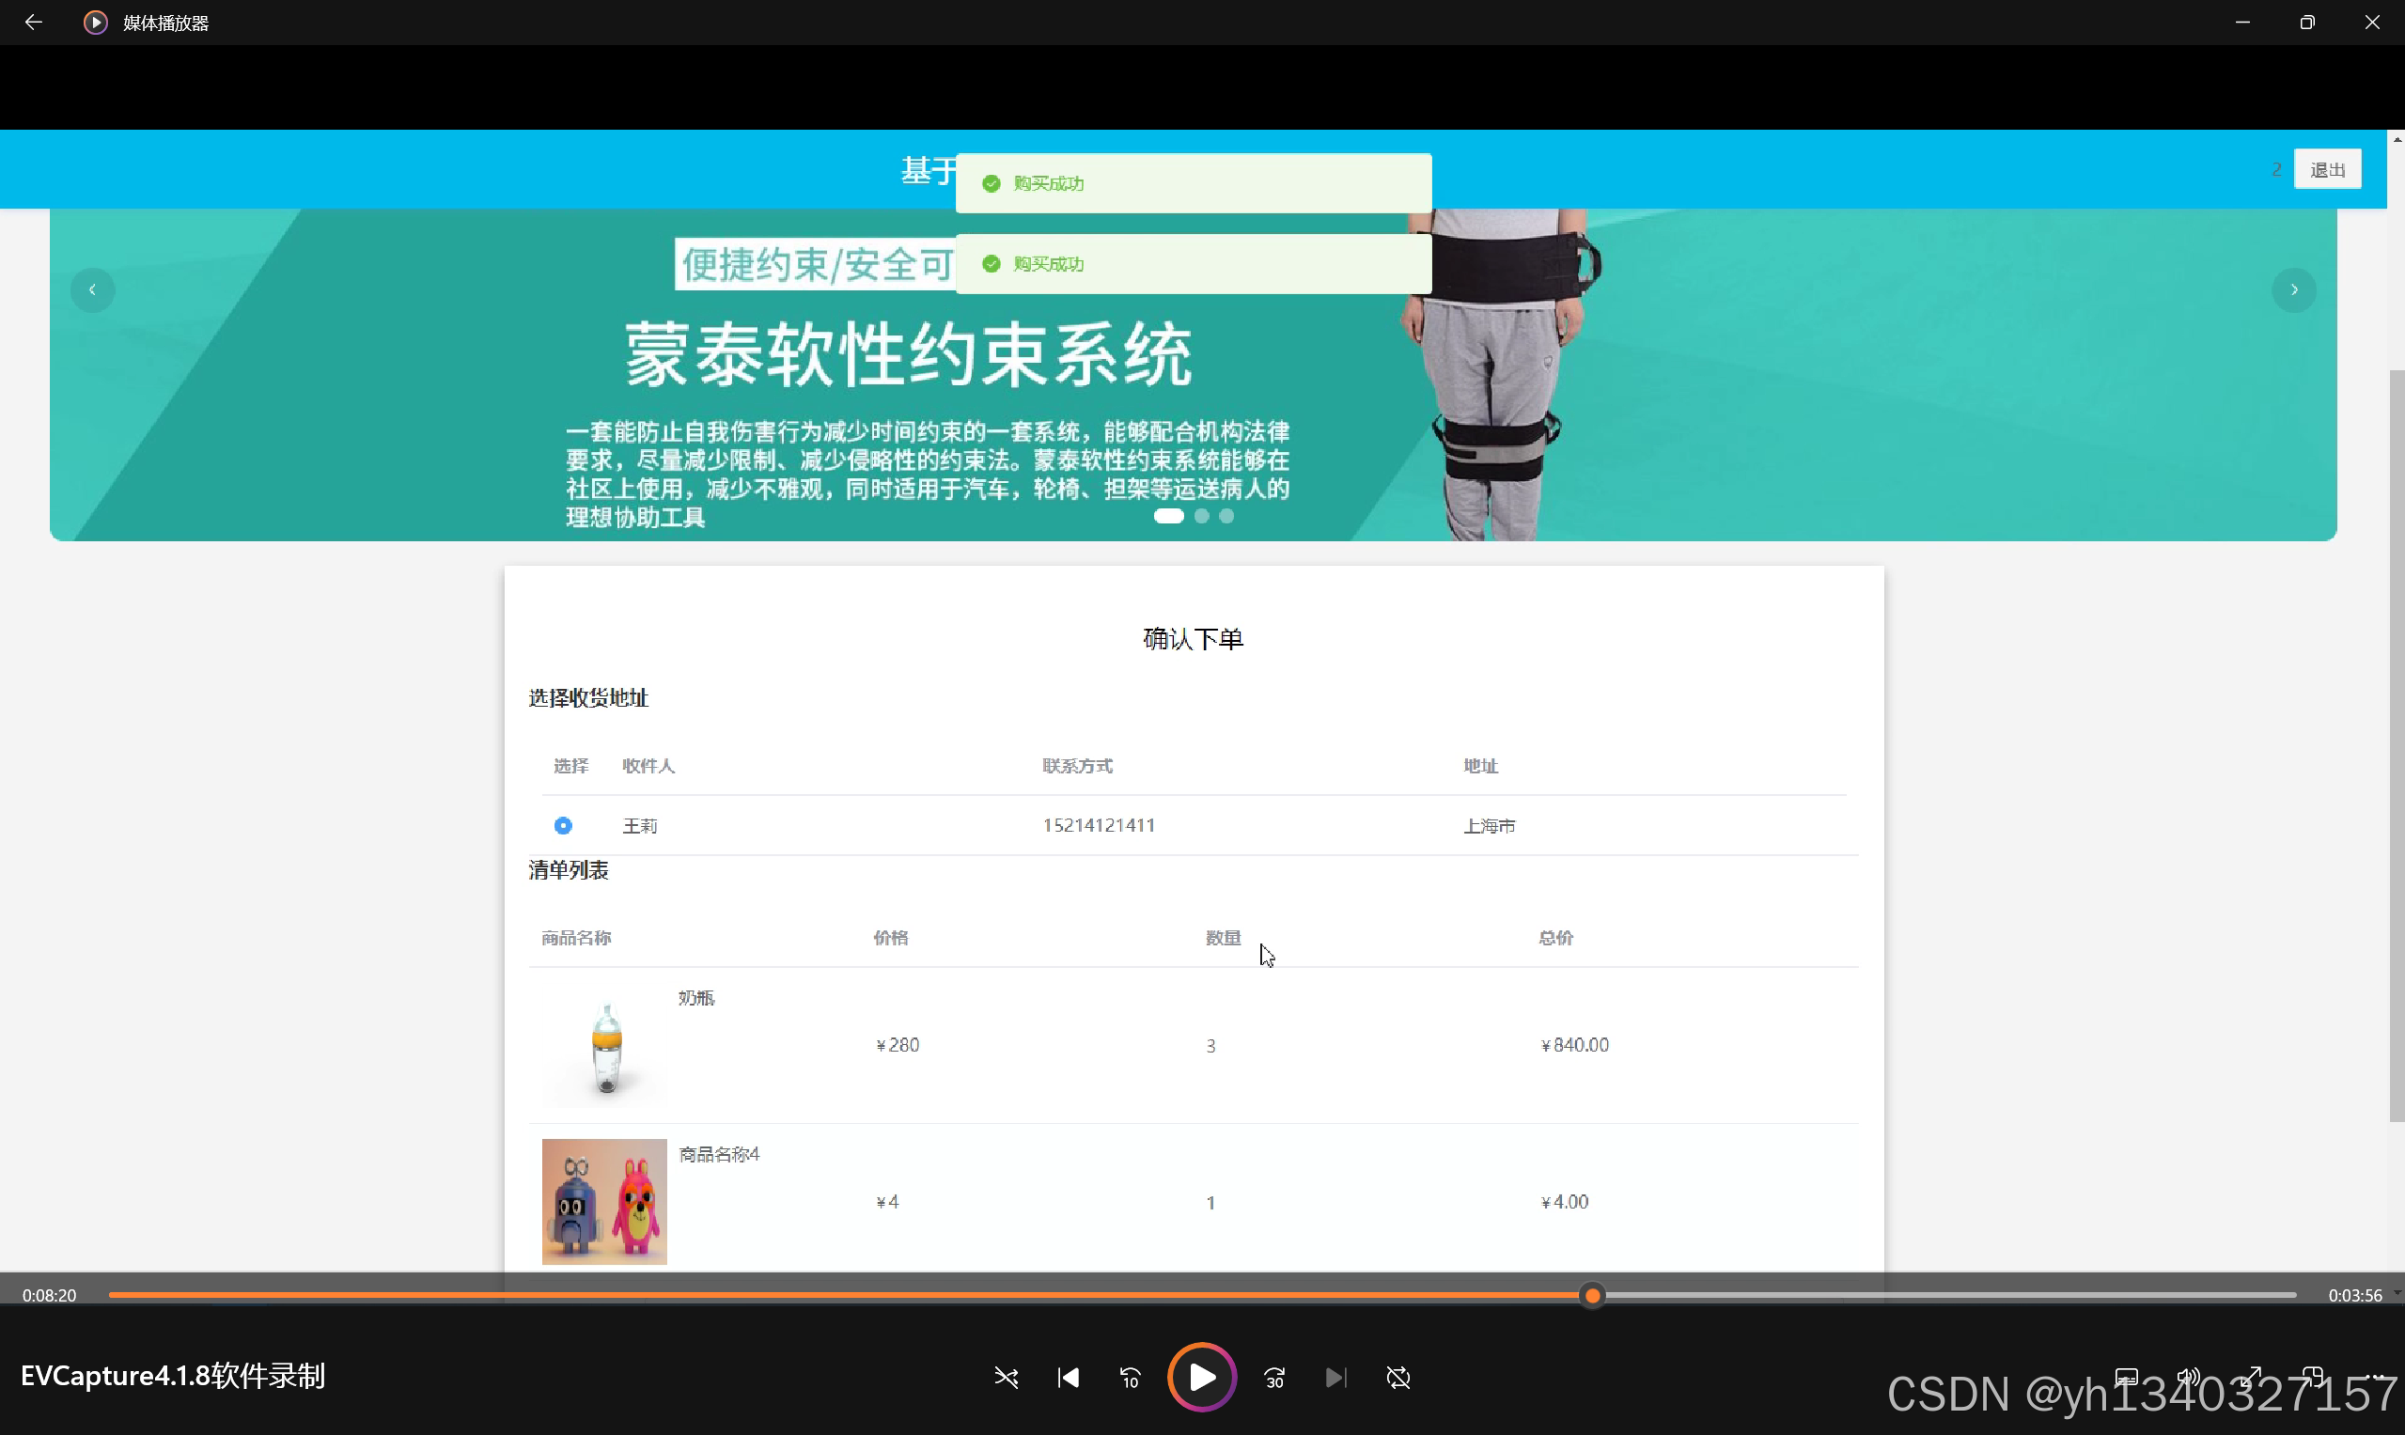Advance the banner carousel with right arrow
This screenshot has height=1435, width=2405.
[2294, 289]
